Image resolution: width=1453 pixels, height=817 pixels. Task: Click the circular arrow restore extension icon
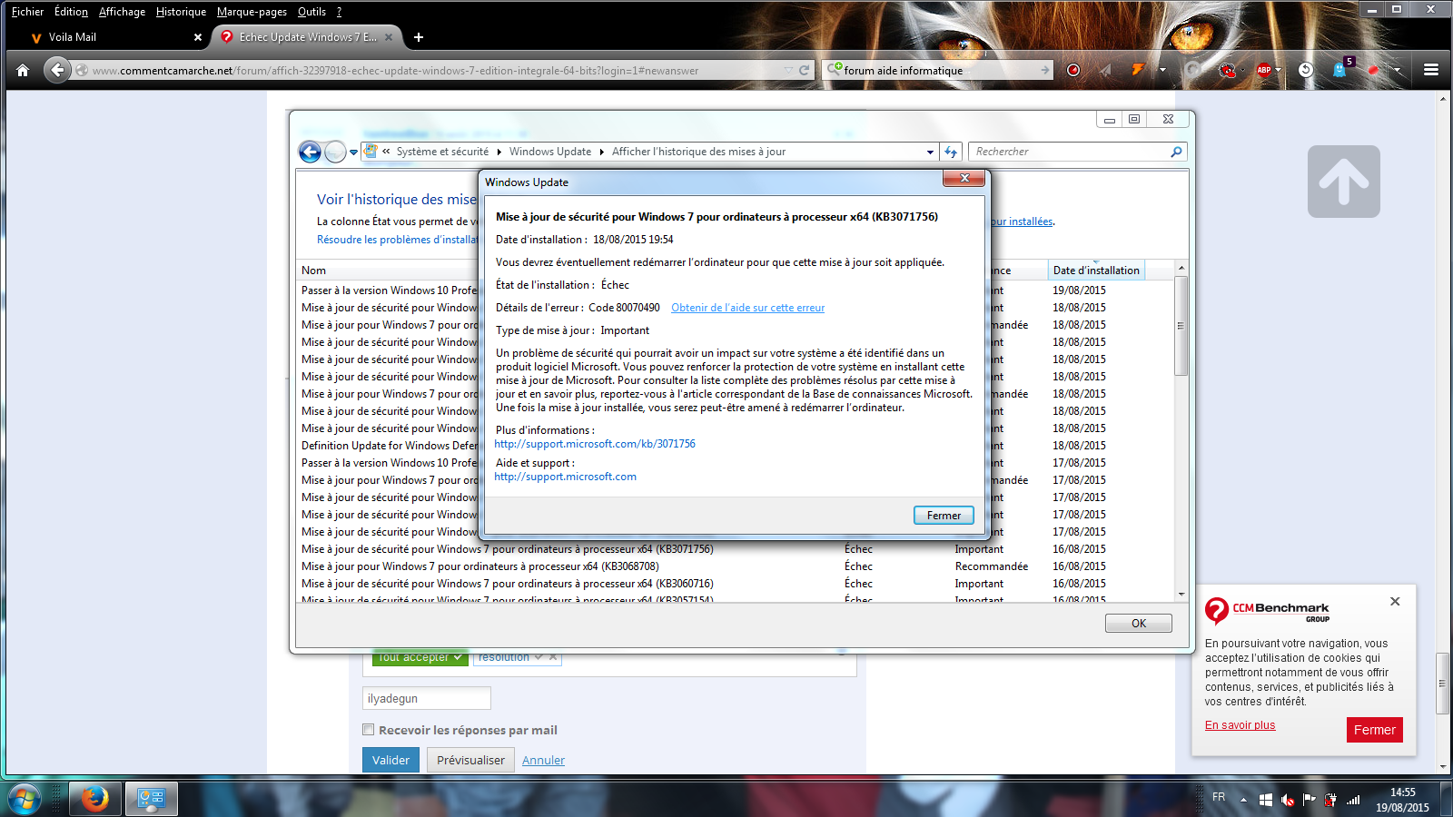point(1306,70)
